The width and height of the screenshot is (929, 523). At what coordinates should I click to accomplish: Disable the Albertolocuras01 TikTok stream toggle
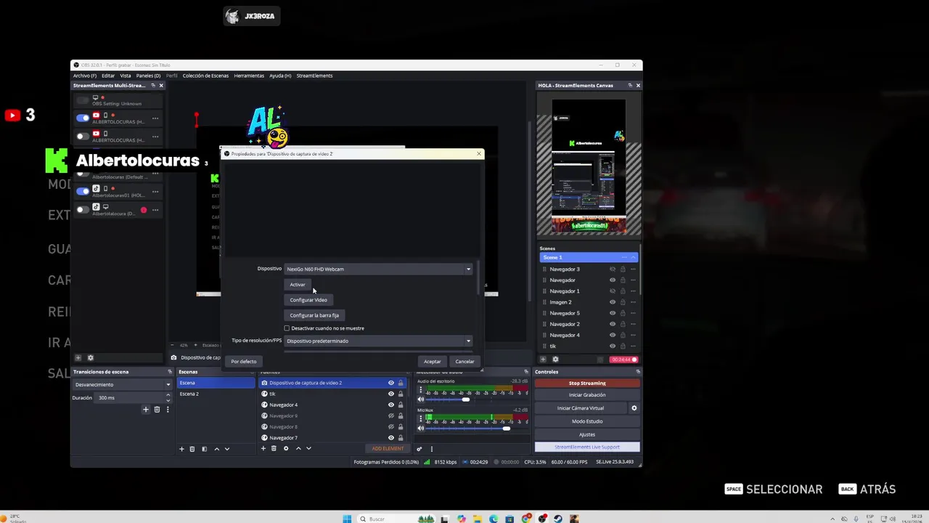pos(83,191)
